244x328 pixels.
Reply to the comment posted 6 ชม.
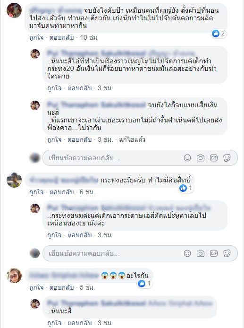coord(62,192)
